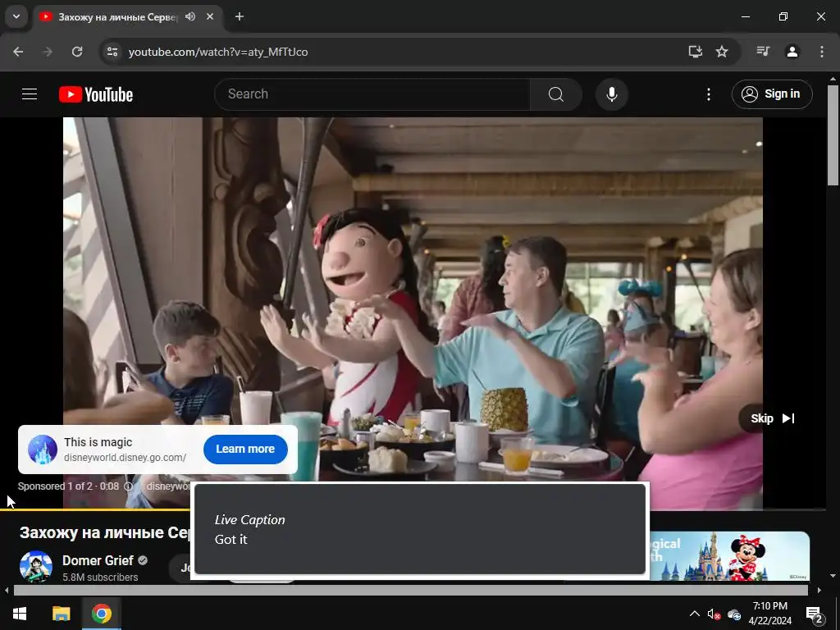Open the muted volume tray icon
This screenshot has width=840, height=630.
coord(714,614)
